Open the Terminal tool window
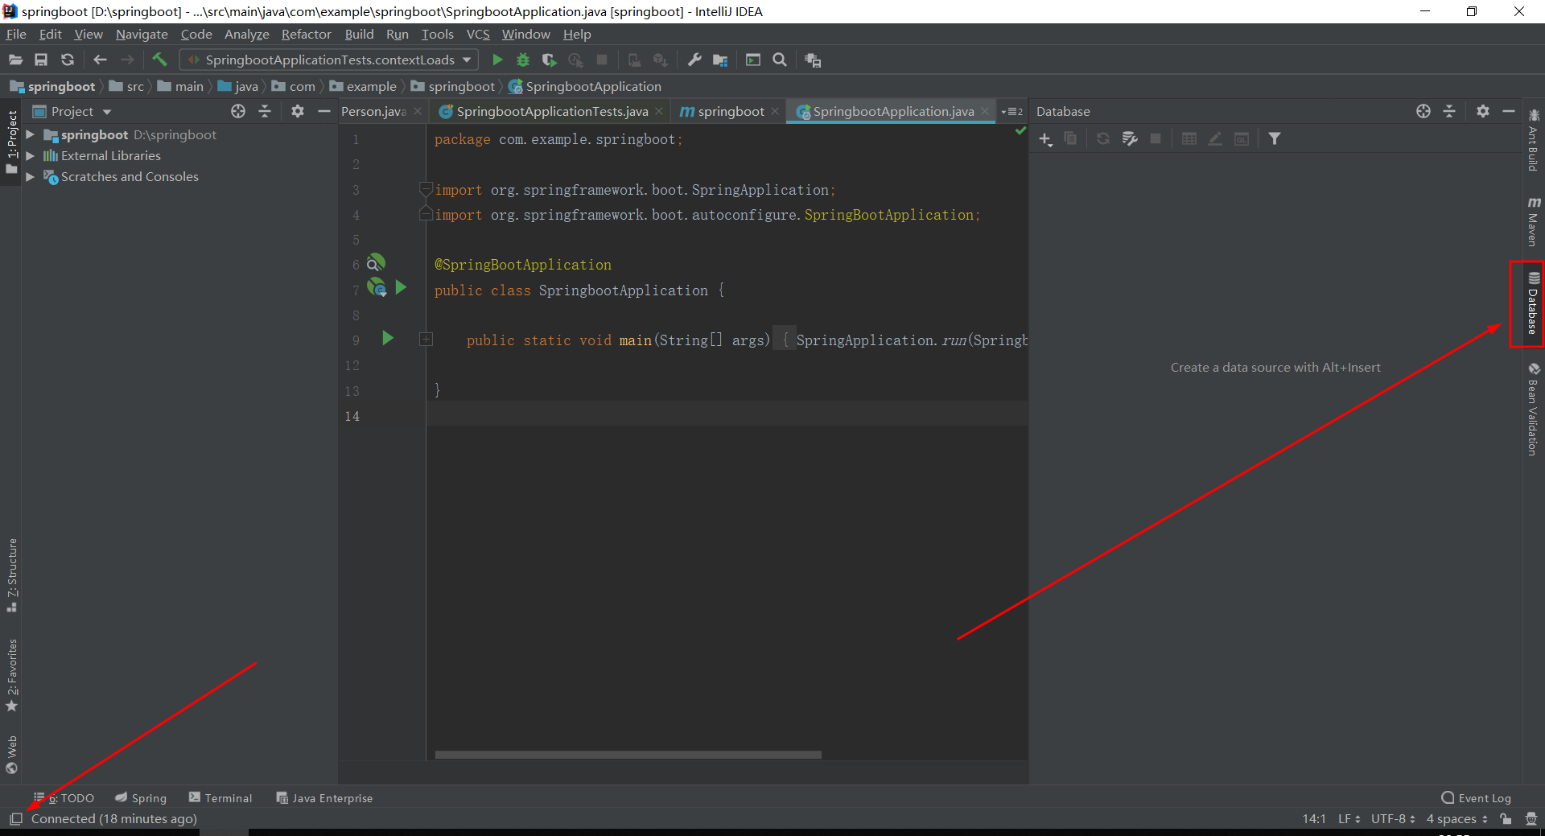 [220, 798]
